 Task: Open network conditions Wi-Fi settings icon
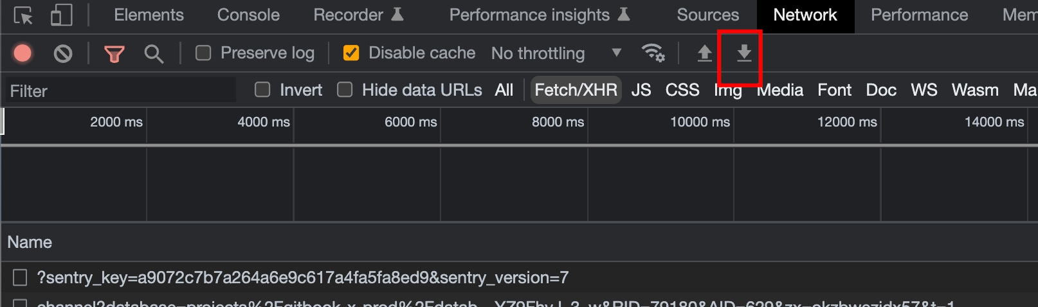(x=653, y=53)
